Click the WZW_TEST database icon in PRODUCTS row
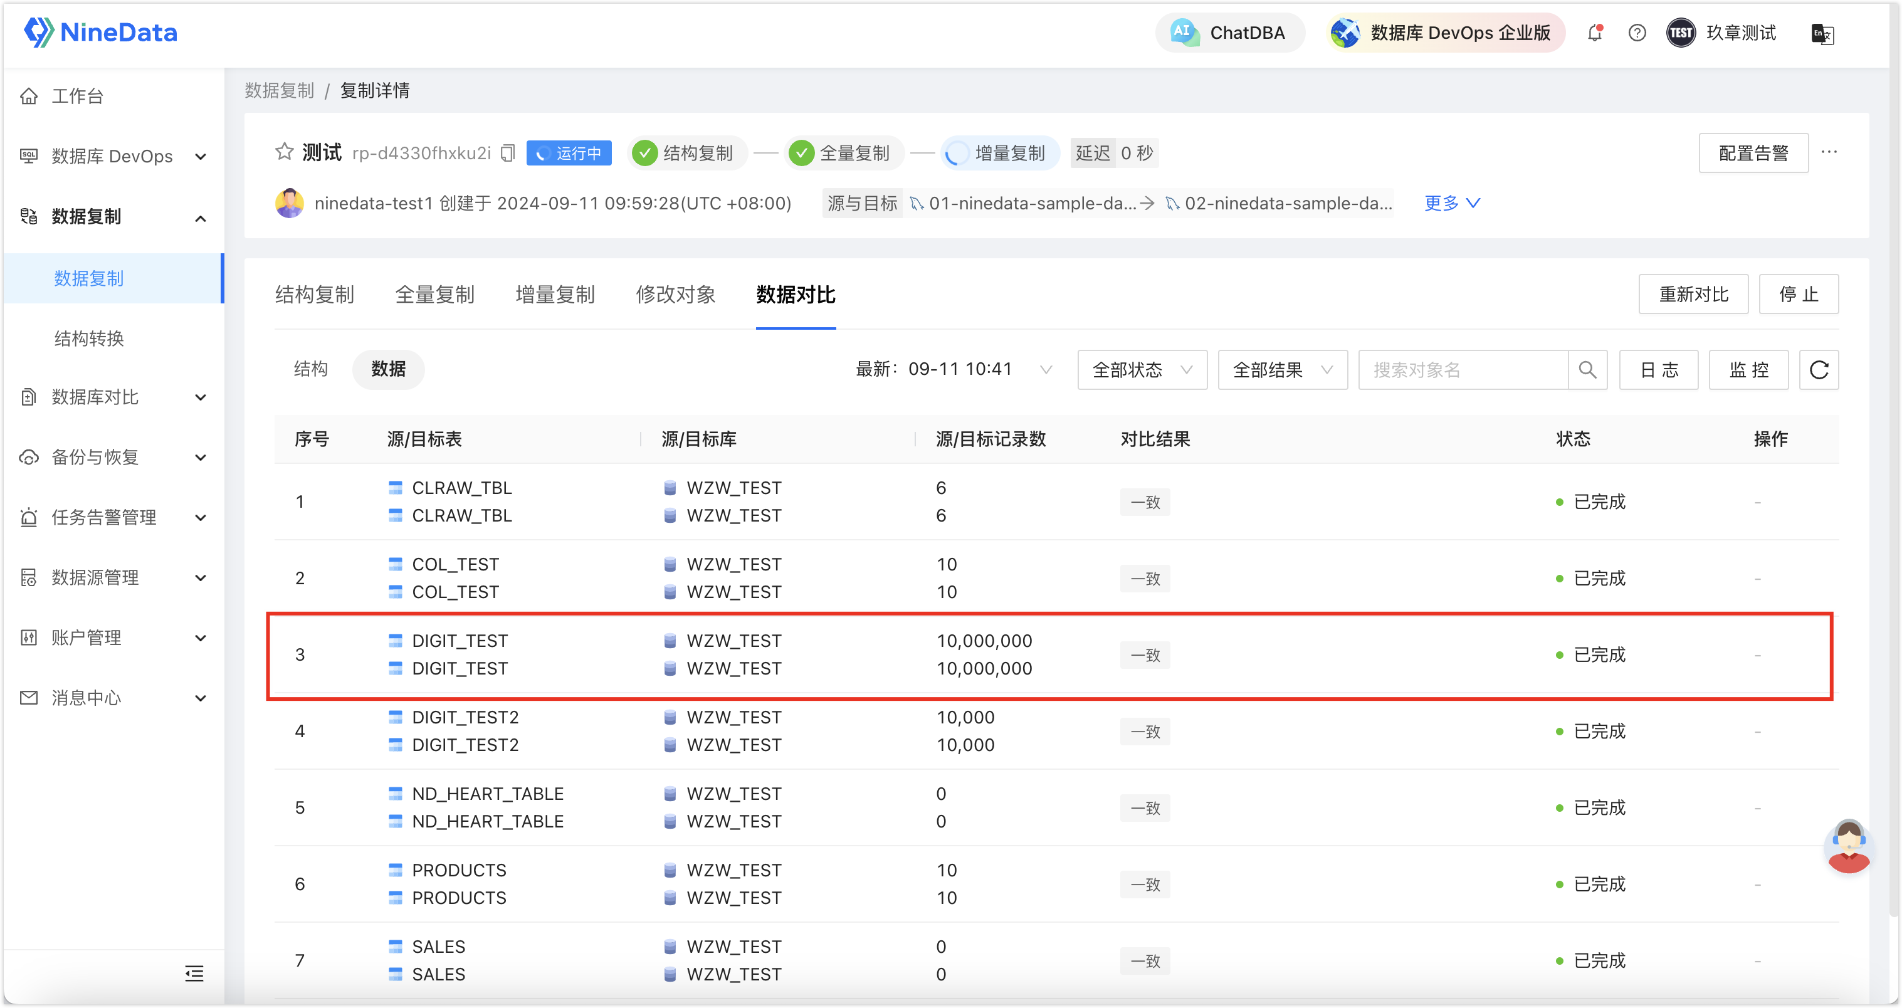Screen dimensions: 1902x1008 click(x=670, y=871)
